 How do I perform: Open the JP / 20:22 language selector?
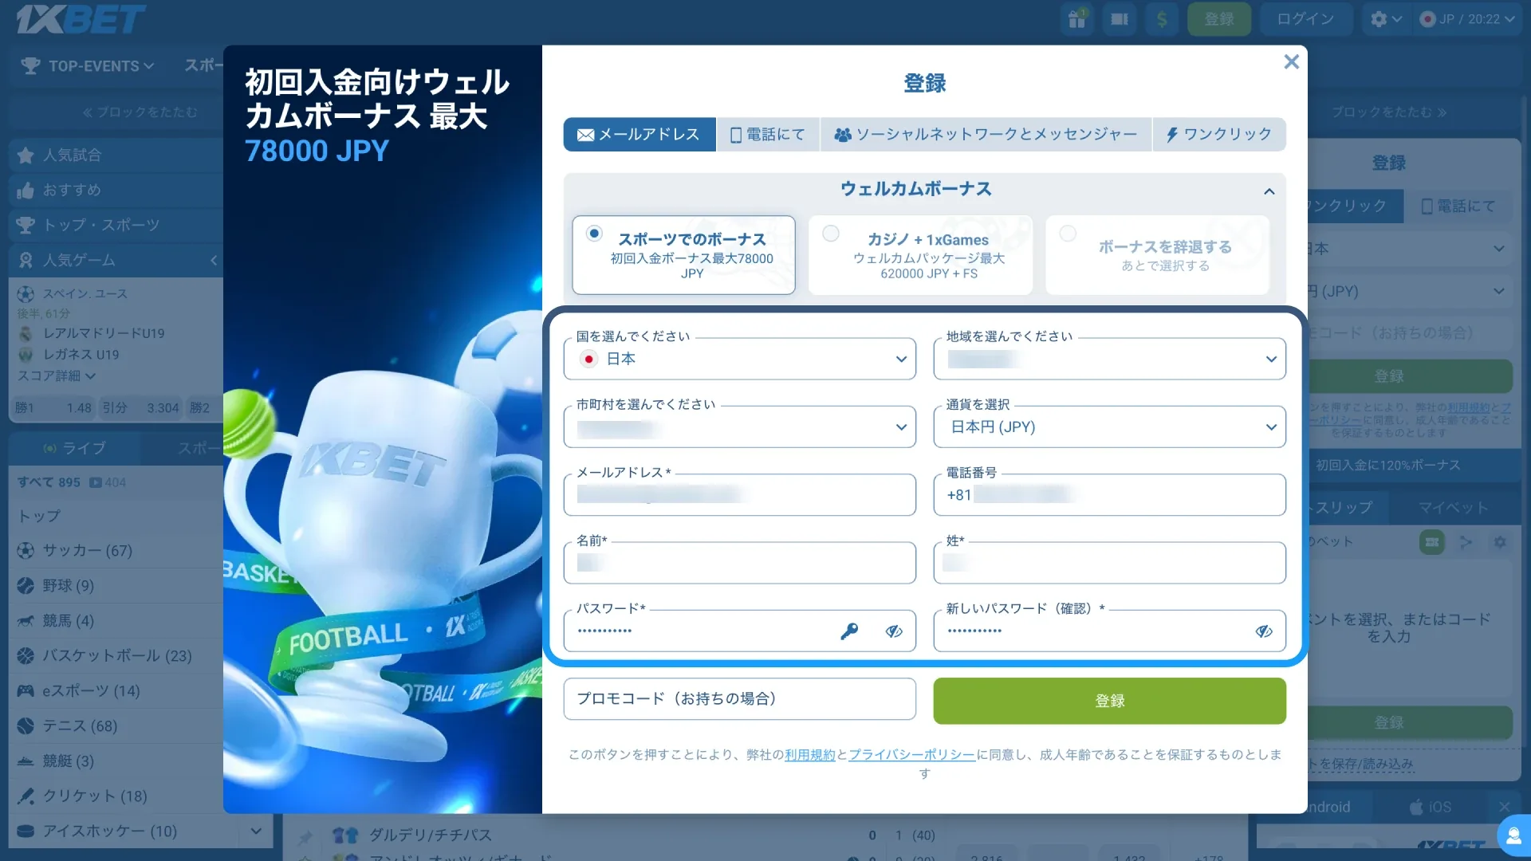[1468, 19]
